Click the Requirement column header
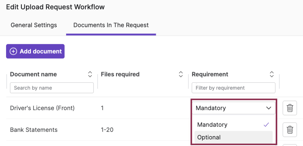Screen dimensions: 303x146 click(210, 74)
